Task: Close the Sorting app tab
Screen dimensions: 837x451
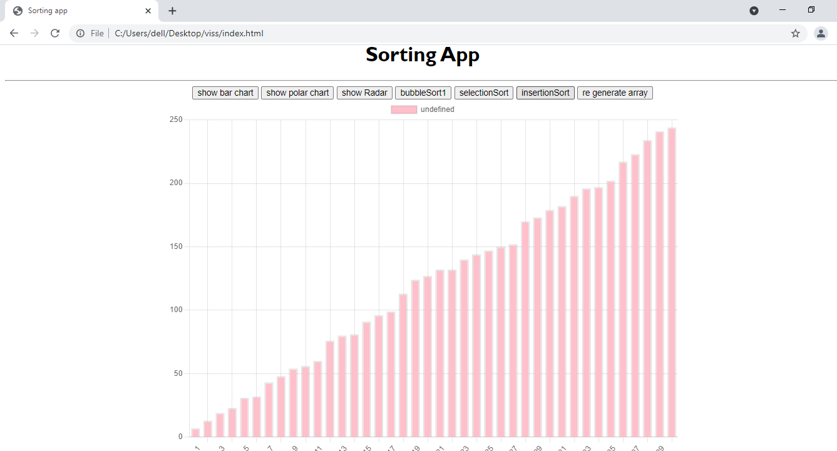Action: pyautogui.click(x=148, y=11)
